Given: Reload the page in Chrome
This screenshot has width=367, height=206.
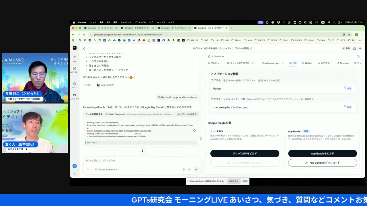Looking at the screenshot, I should pyautogui.click(x=84, y=35).
